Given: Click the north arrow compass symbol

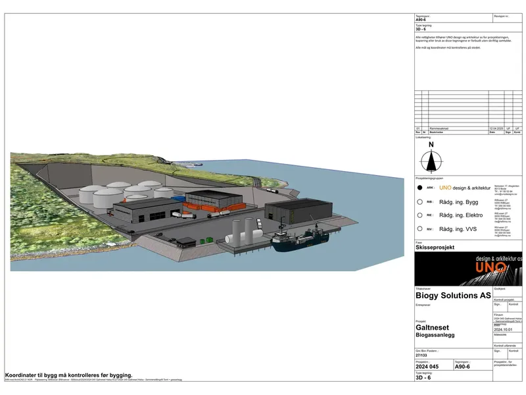Looking at the screenshot, I should [431, 161].
